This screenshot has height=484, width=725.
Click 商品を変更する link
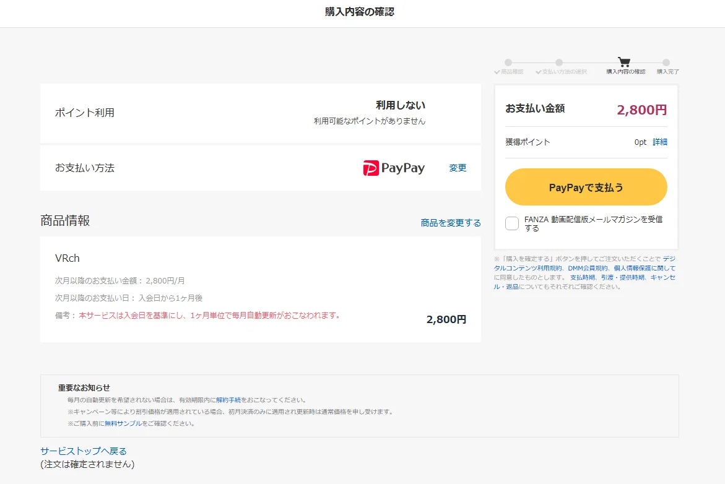(450, 223)
